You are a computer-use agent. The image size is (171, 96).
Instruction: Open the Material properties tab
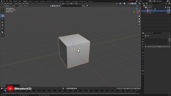[x=143, y=71]
